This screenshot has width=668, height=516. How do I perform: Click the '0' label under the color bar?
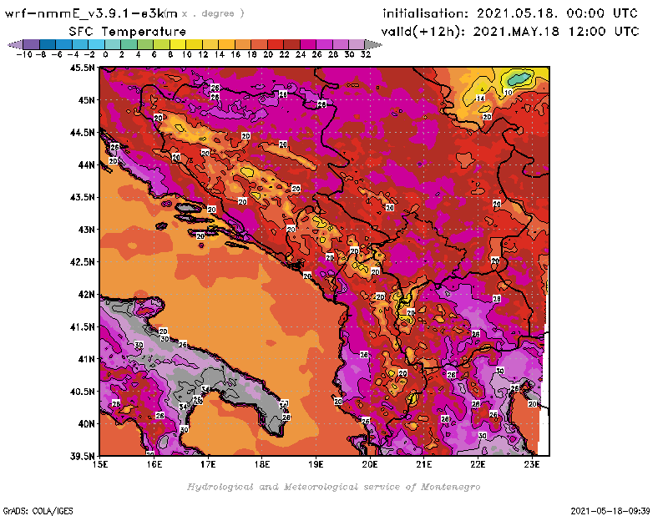pos(105,54)
